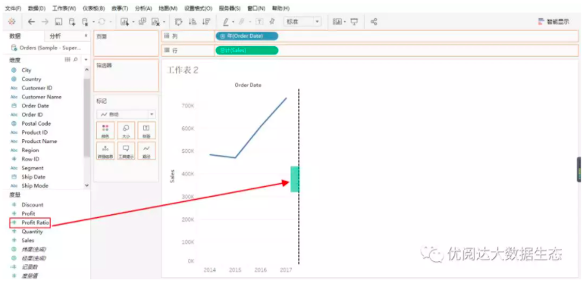Click the save icon in toolbar
This screenshot has width=583, height=283.
pyautogui.click(x=58, y=22)
